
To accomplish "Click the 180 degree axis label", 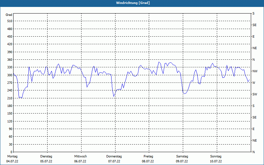I will [10, 106].
